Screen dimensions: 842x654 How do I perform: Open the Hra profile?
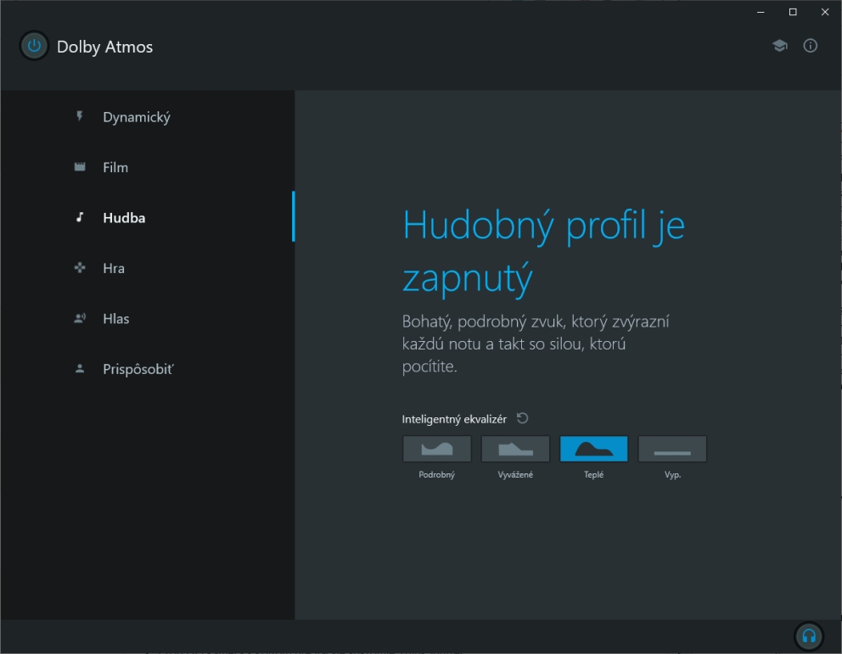click(x=114, y=268)
